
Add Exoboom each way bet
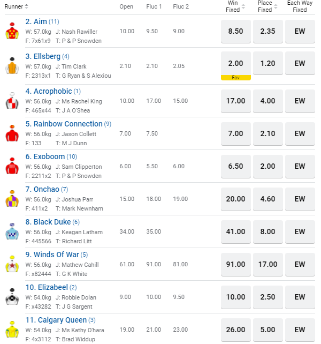(x=300, y=166)
